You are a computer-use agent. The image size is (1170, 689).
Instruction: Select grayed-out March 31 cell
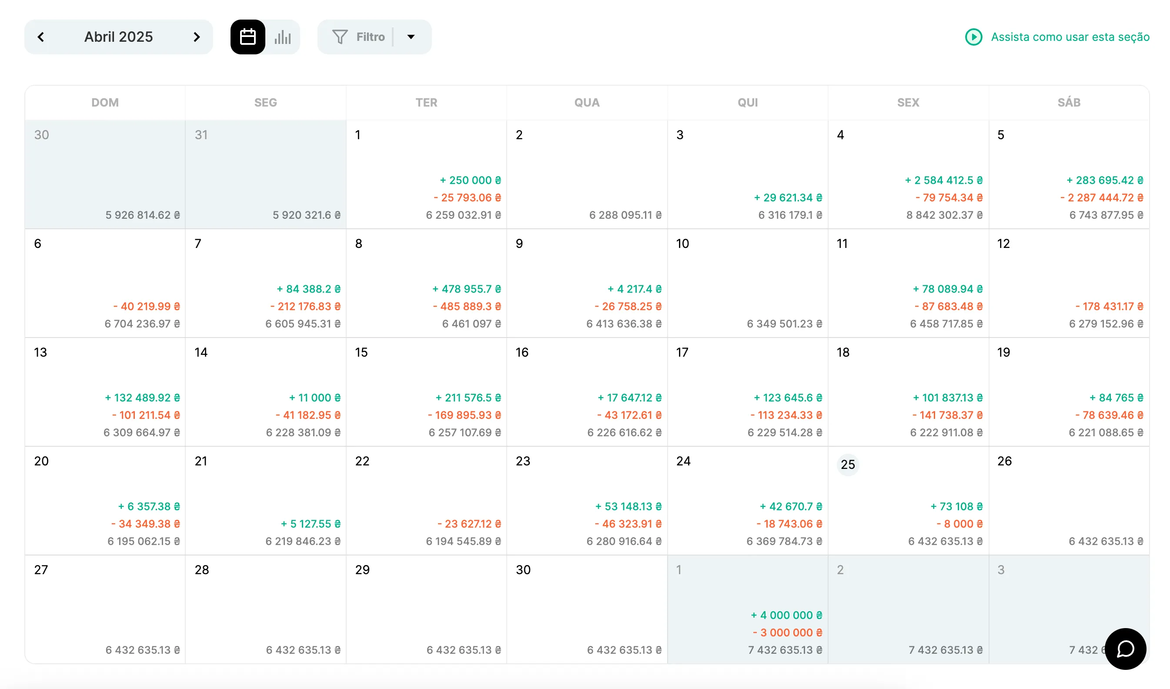click(265, 174)
